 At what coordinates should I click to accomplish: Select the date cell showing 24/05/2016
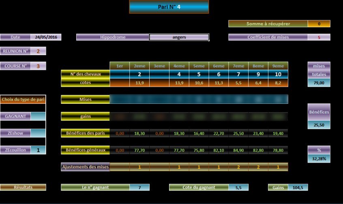[x=46, y=37]
